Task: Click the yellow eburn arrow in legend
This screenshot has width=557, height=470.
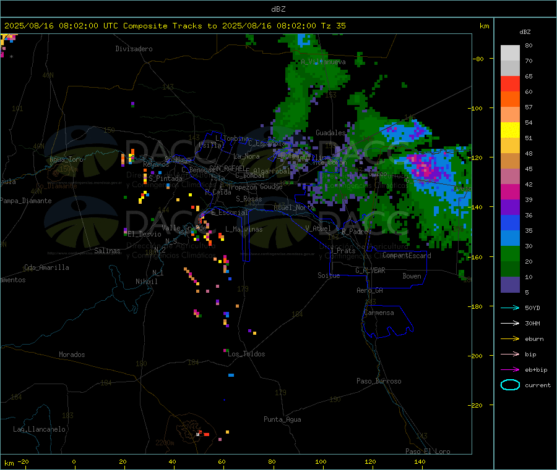Action: pyautogui.click(x=510, y=339)
